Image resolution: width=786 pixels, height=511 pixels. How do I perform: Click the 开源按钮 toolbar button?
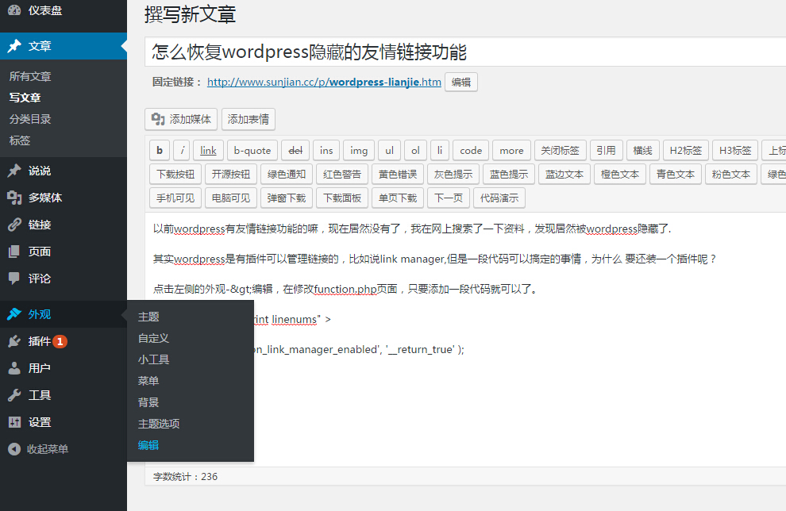point(231,174)
